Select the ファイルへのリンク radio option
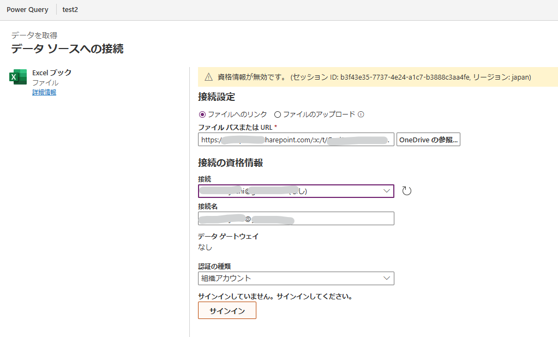 pyautogui.click(x=202, y=115)
